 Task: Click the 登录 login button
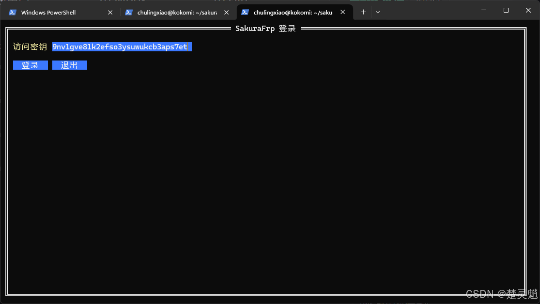point(31,65)
